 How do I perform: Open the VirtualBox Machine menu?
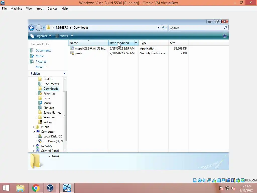16,9
